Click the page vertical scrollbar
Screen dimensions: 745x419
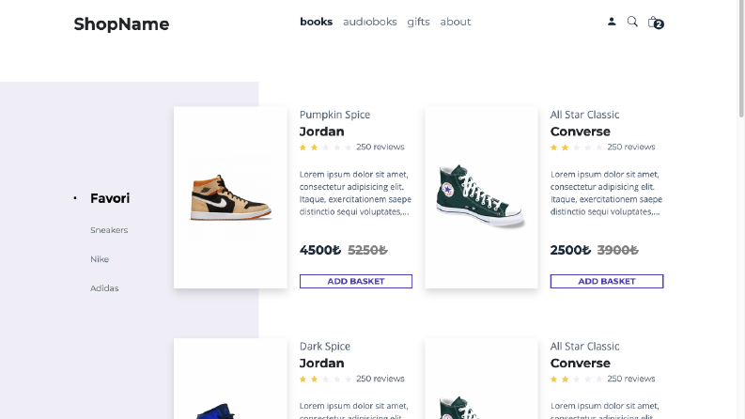(x=740, y=209)
